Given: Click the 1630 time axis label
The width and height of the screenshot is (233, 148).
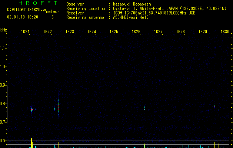Looking at the screenshot, I should 225,32.
